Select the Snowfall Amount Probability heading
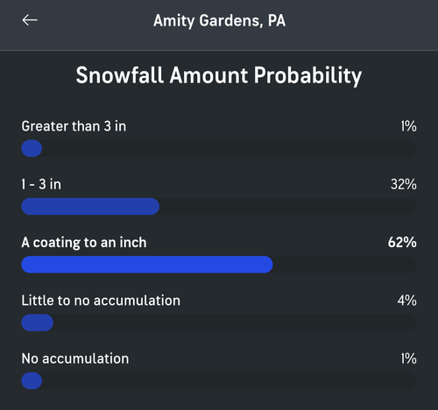This screenshot has width=438, height=410. click(219, 75)
